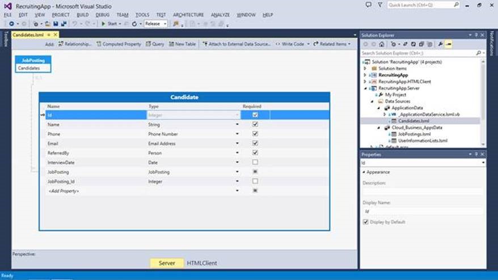Select JobPostings.lsml in Solution Explorer
The image size is (498, 280).
414,134
